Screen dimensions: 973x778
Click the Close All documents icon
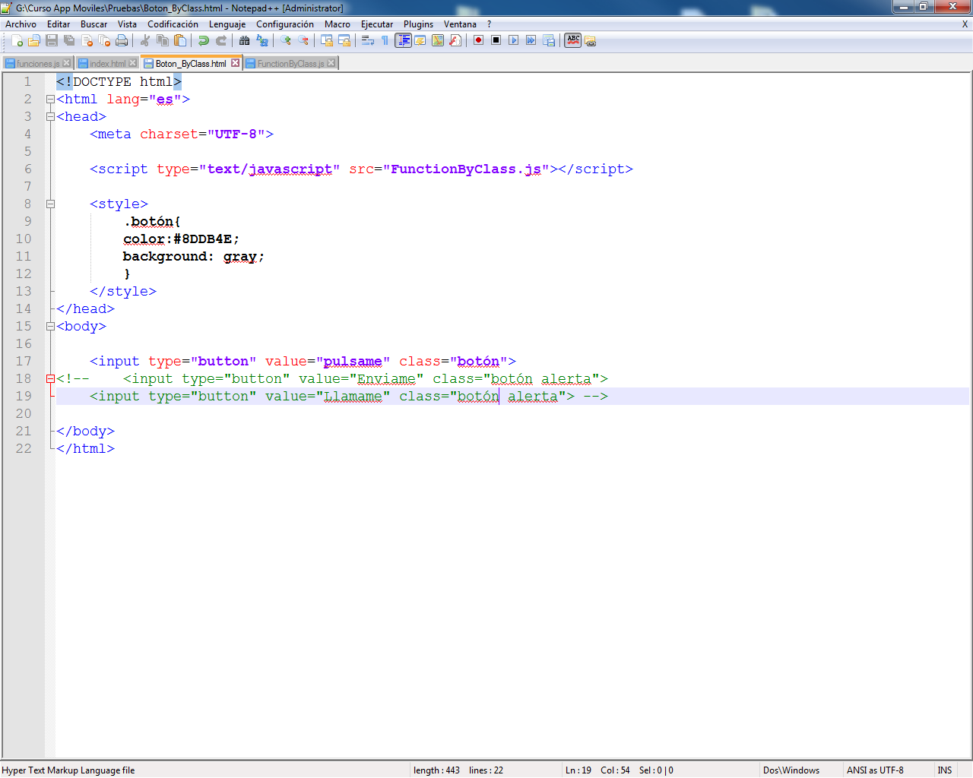[104, 40]
